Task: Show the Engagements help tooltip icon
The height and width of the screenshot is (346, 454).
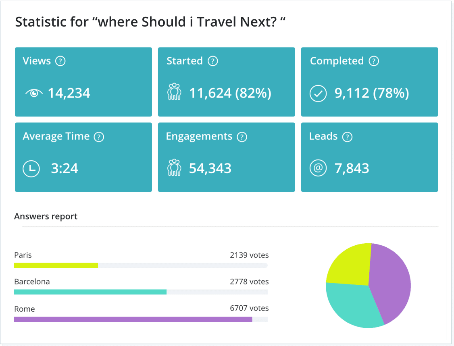Action: point(242,137)
